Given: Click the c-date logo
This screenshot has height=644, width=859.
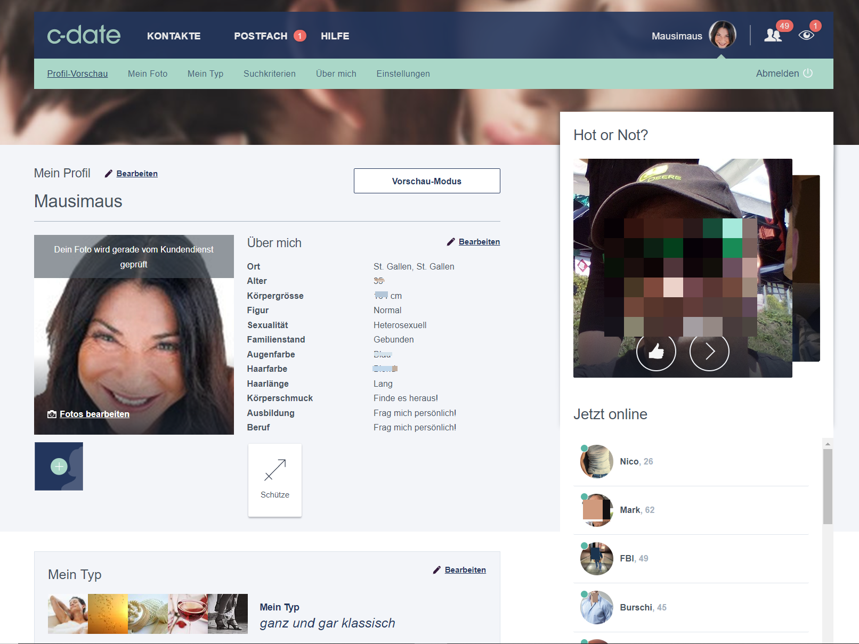Looking at the screenshot, I should [84, 35].
